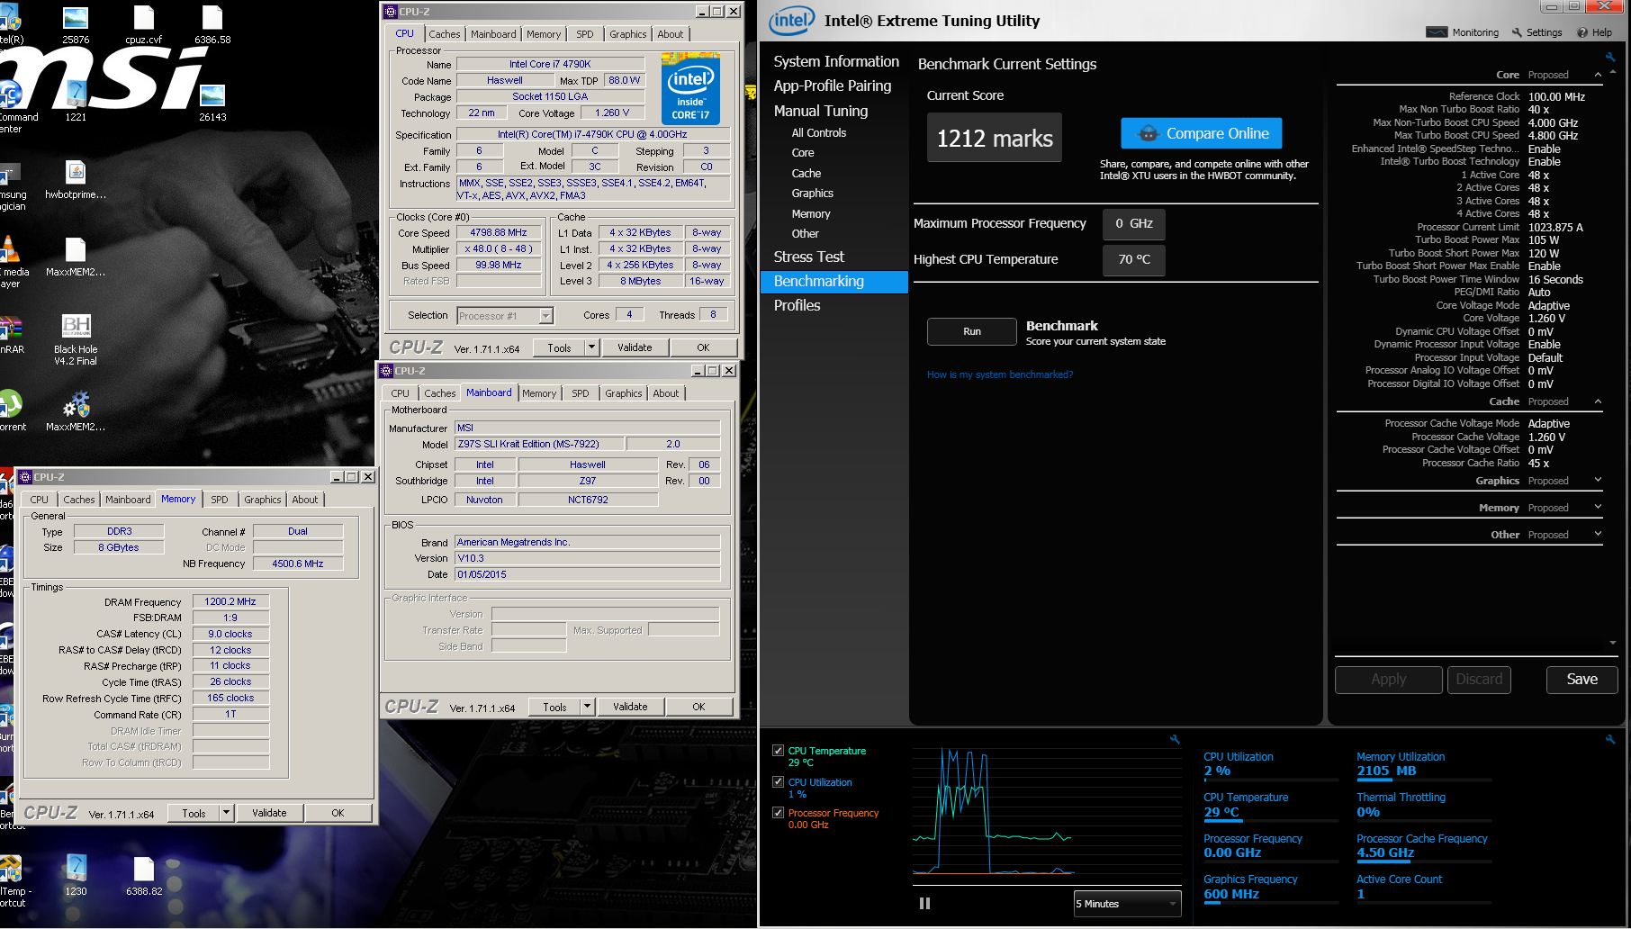The image size is (1631, 929).
Task: Open Tools dropdown arrow in CPU-Z CPU window
Action: 591,347
